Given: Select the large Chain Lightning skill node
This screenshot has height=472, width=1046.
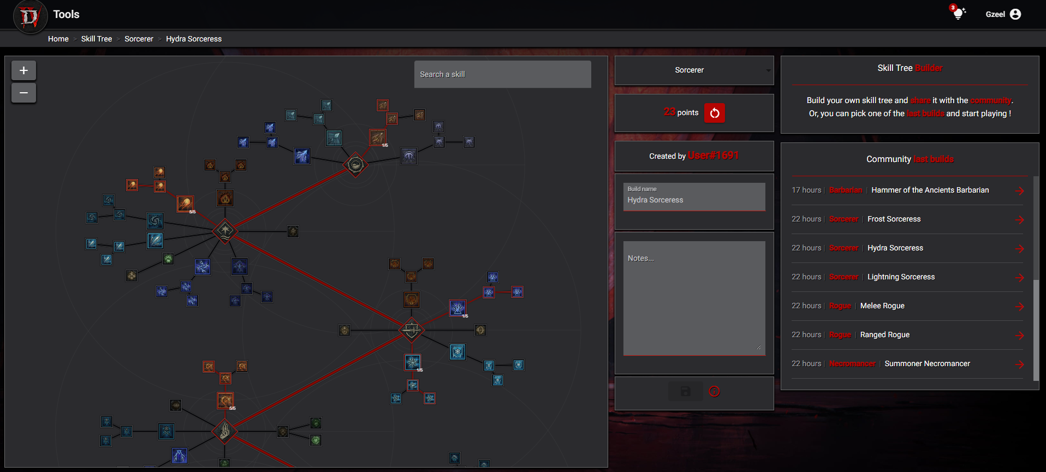Looking at the screenshot, I should [203, 267].
